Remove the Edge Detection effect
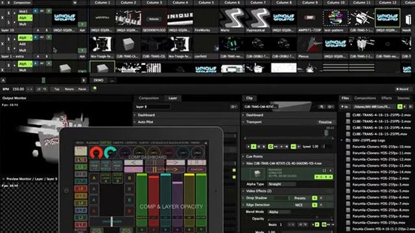Screen dimensions: 415x233 (322, 205)
